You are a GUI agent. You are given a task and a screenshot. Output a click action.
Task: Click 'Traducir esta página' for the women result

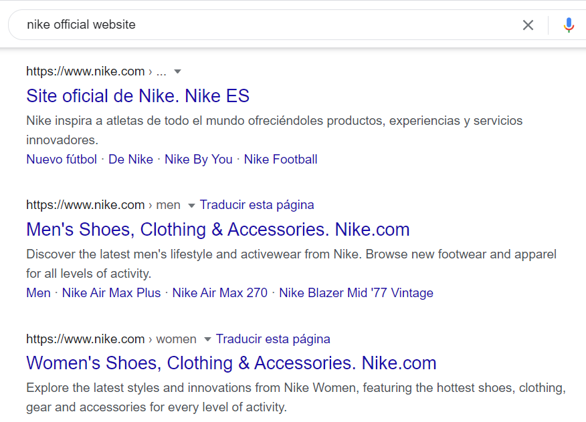[272, 339]
